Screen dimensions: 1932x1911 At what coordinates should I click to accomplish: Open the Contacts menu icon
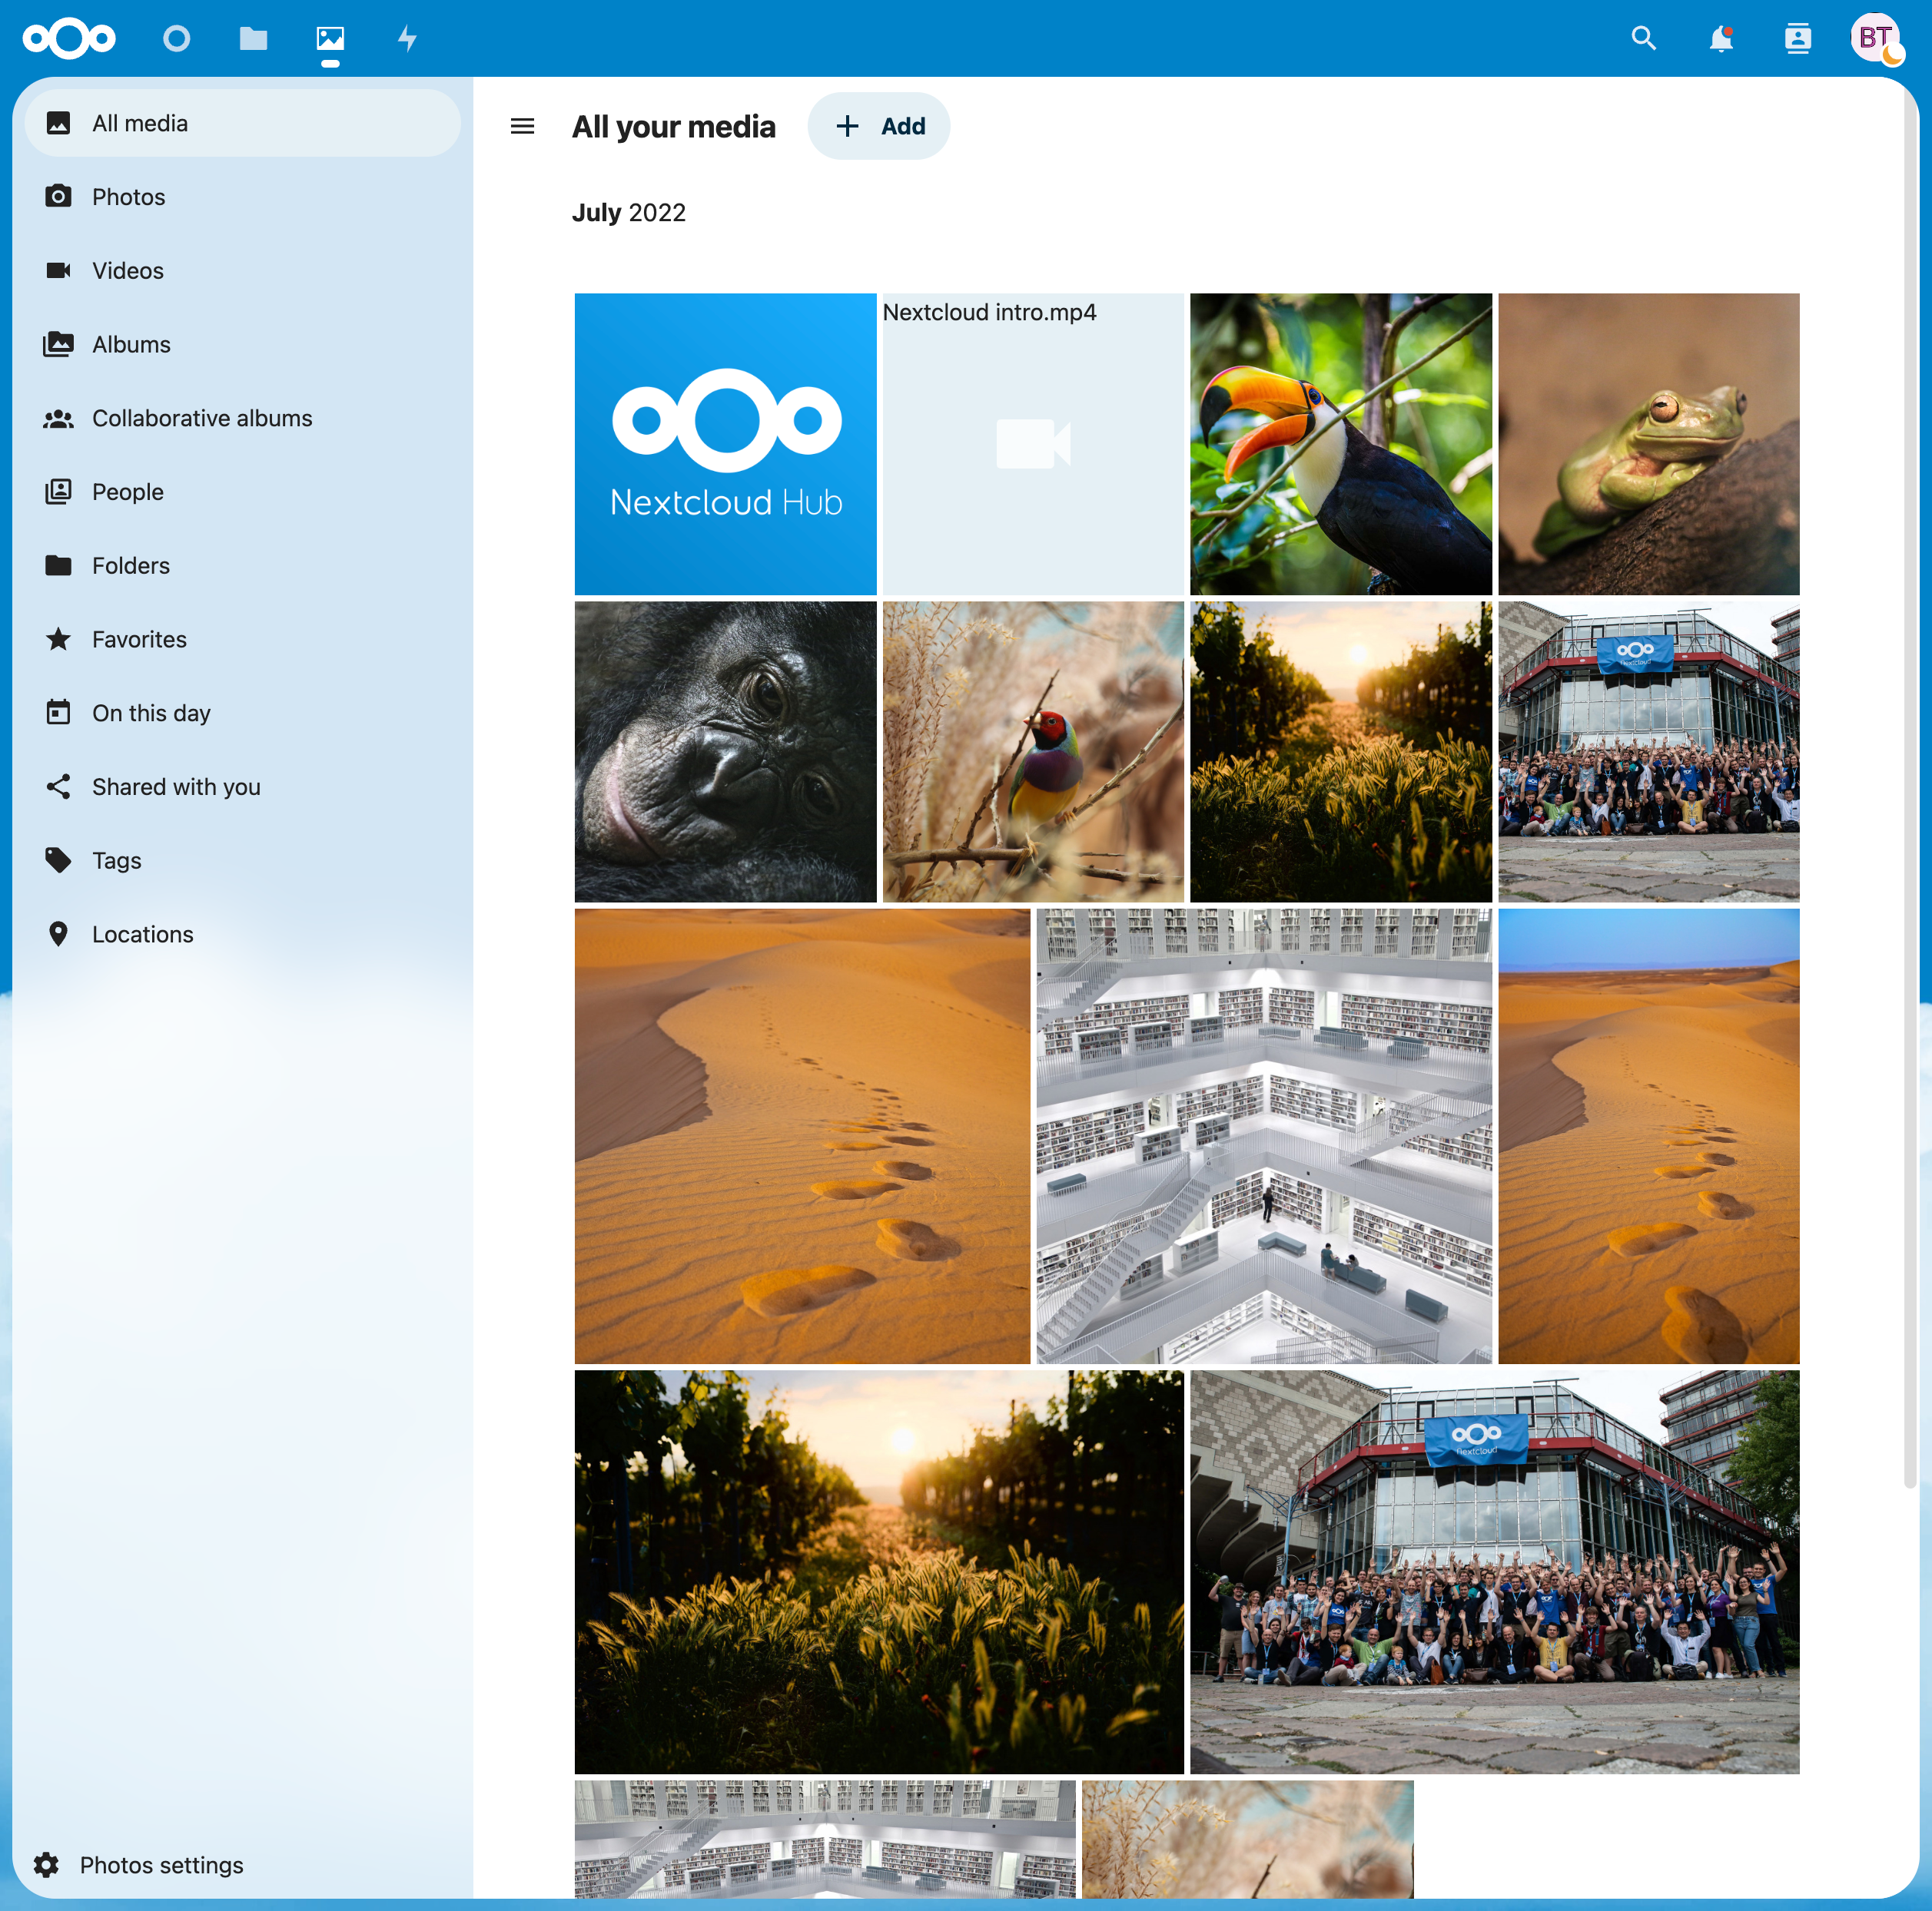pyautogui.click(x=1797, y=39)
